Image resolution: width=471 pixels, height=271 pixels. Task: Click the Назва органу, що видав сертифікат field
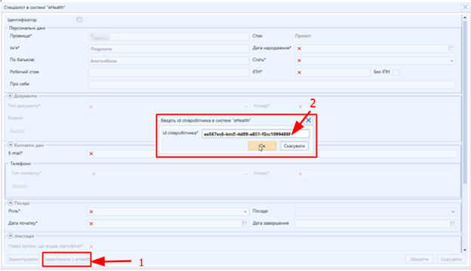[272, 246]
